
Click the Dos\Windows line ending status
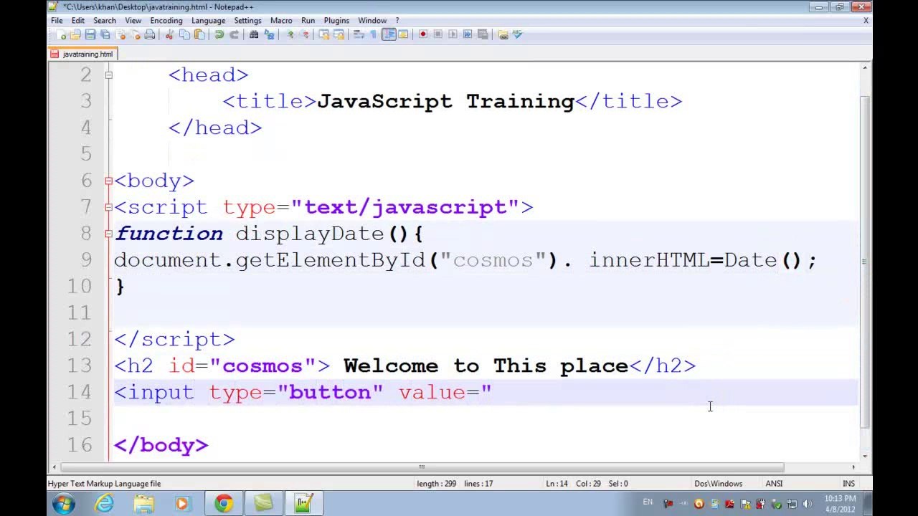tap(718, 484)
